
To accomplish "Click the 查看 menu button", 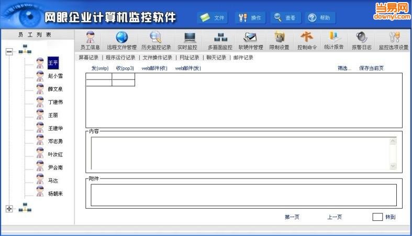I will click(x=286, y=18).
